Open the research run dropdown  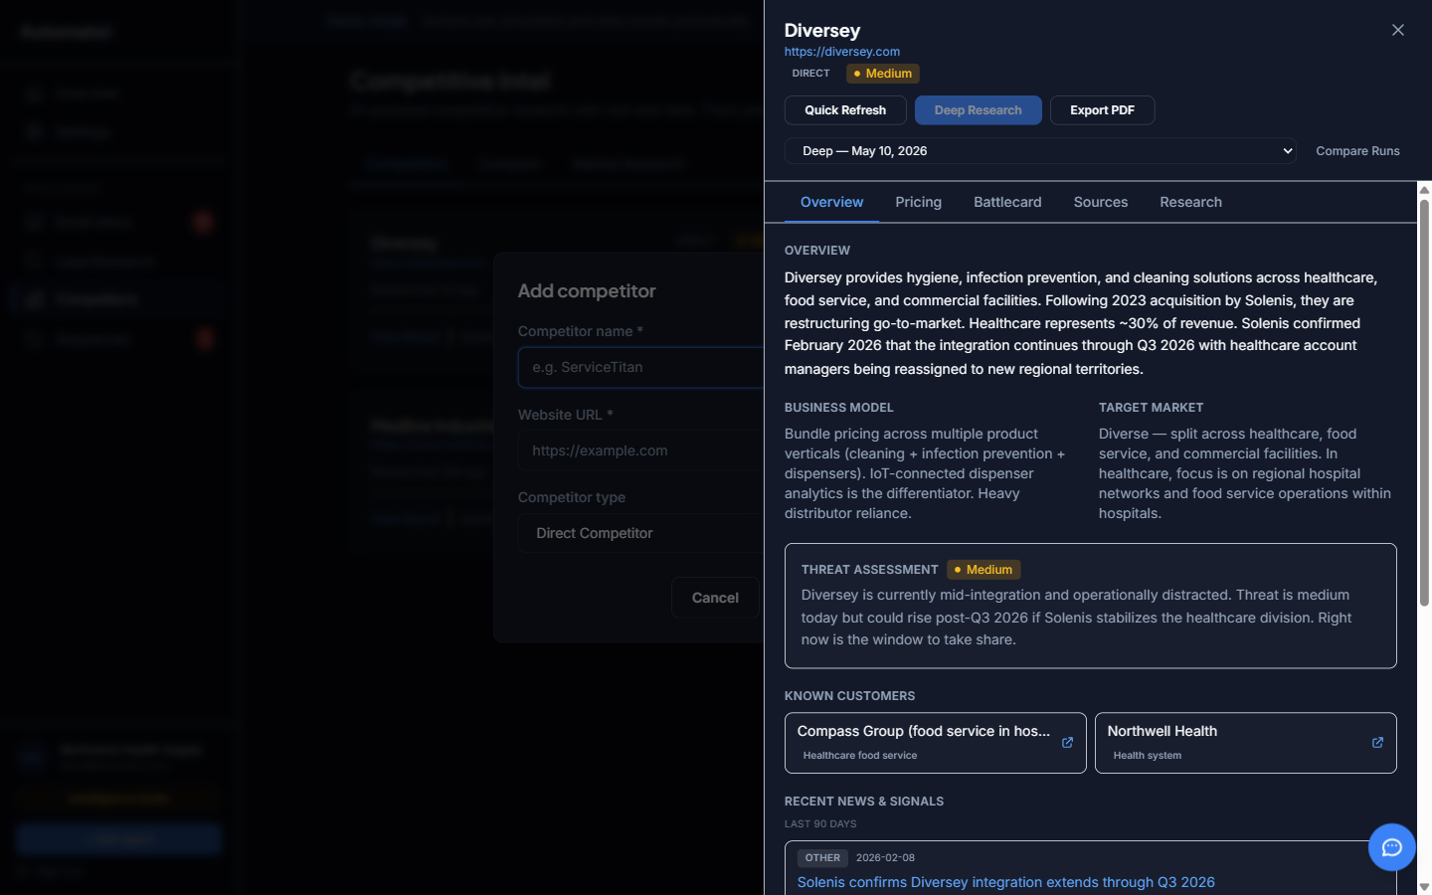(1040, 151)
